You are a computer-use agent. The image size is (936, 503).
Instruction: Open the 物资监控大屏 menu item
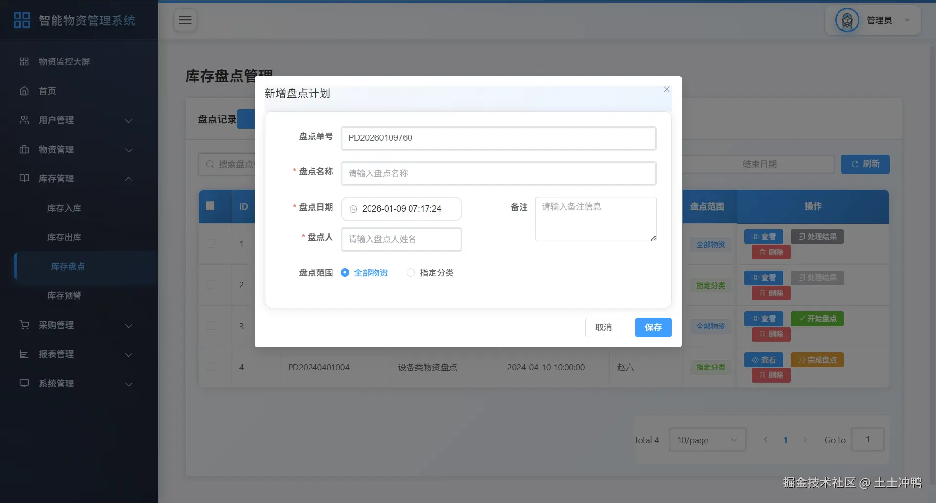pos(79,61)
